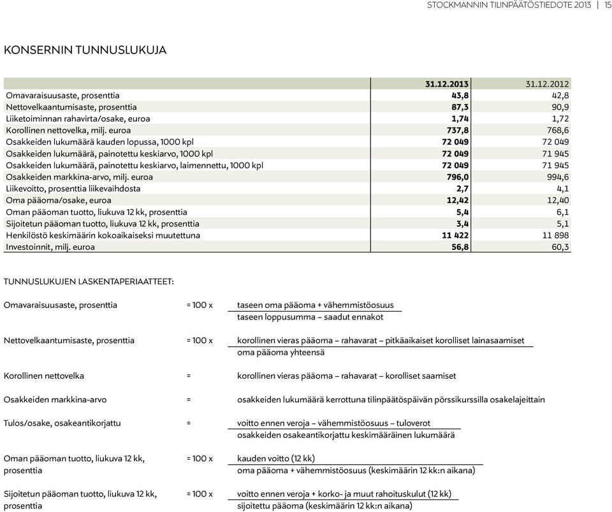Select table row 'Sijoitetun pääoman tuotto, liukuva 12 kk, prosenttia'

click(288, 224)
